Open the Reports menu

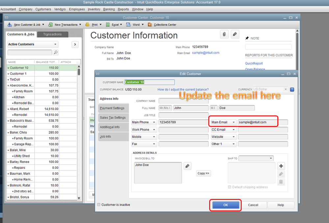pyautogui.click(x=123, y=9)
